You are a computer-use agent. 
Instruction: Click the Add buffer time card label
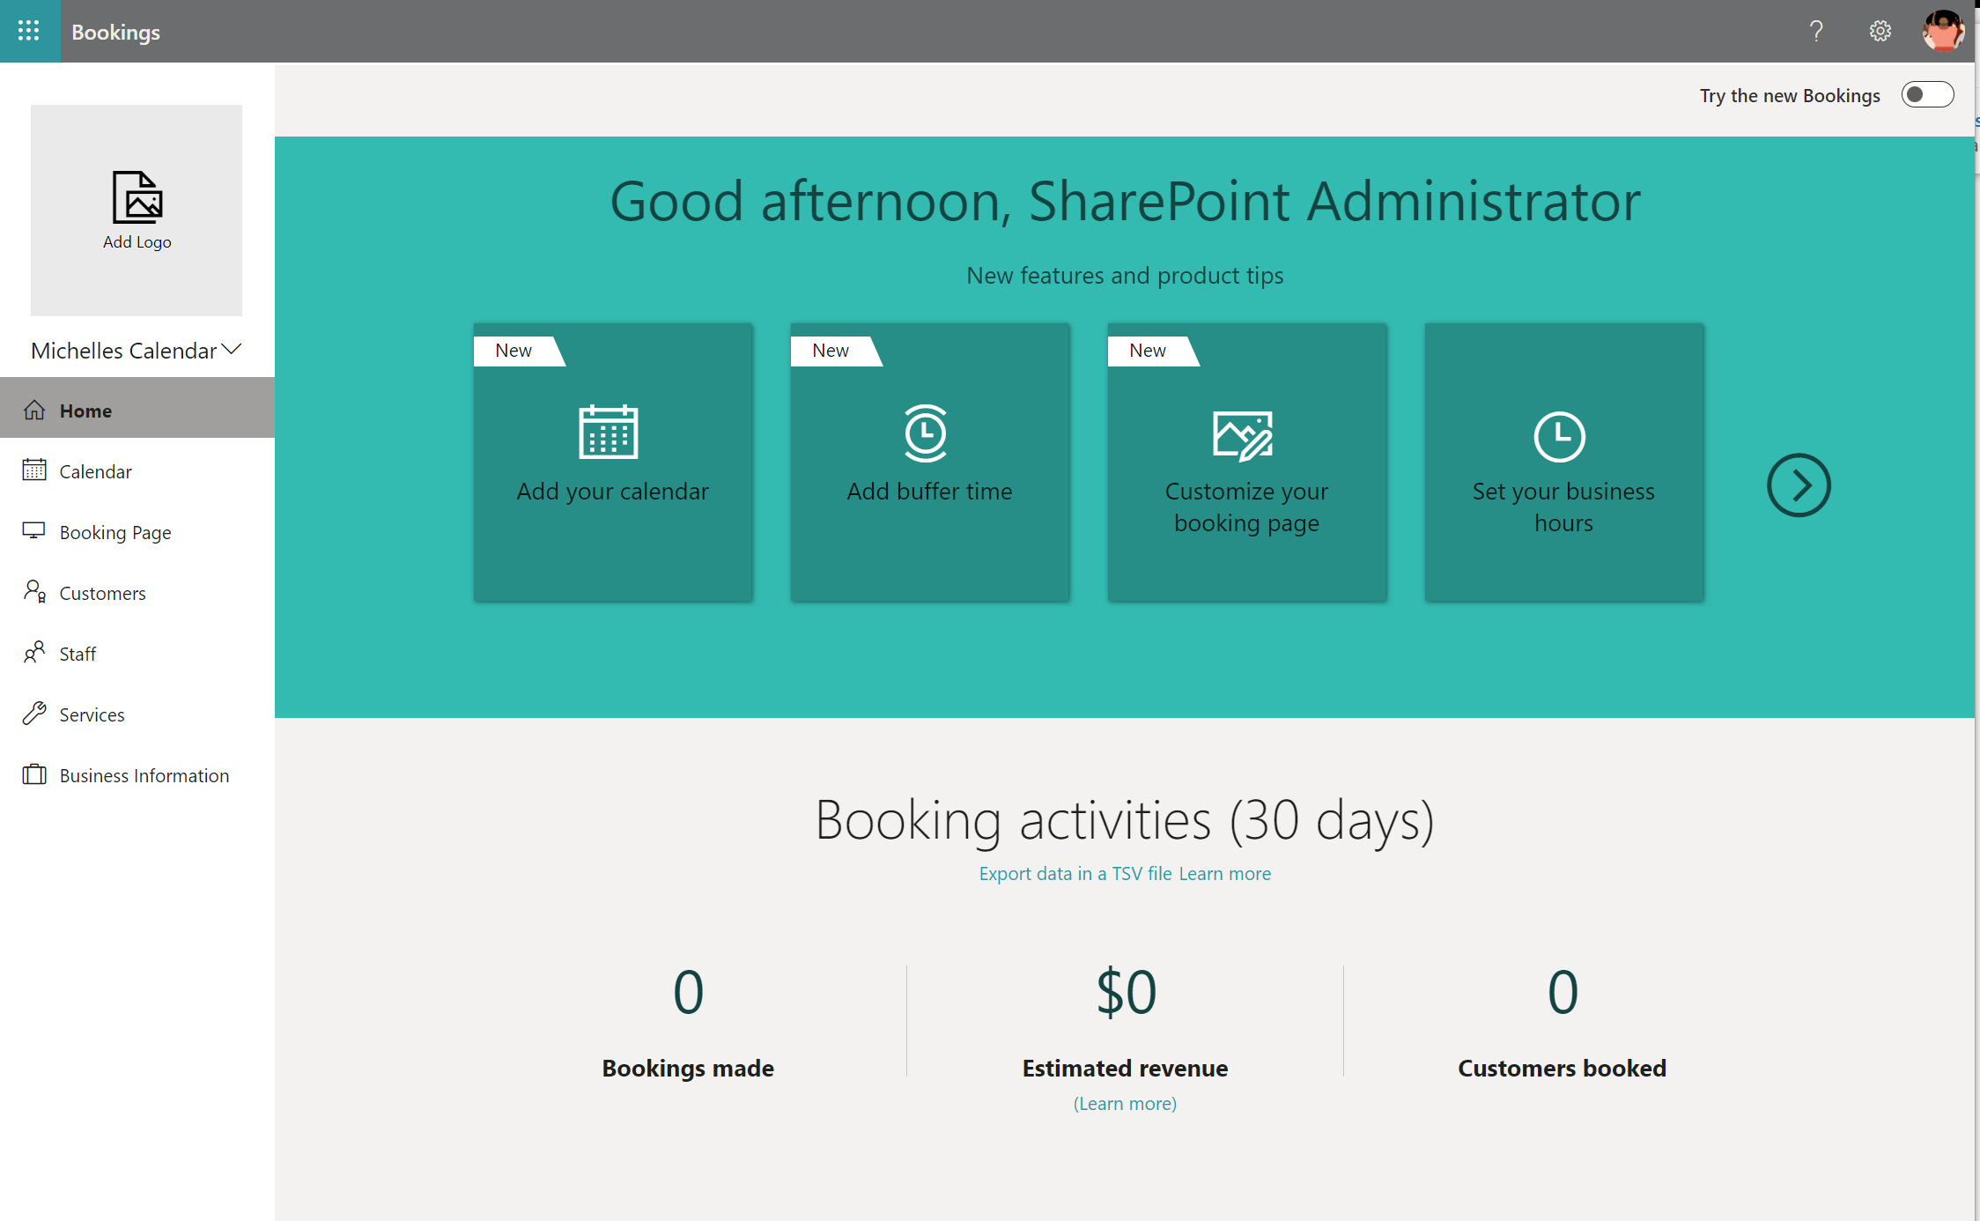pos(929,491)
